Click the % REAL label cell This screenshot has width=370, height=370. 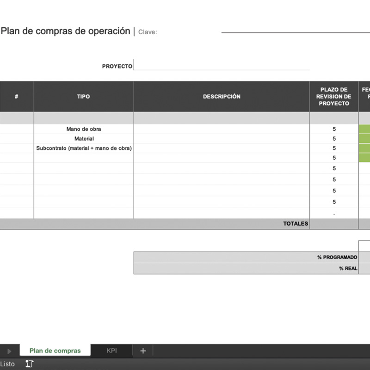tap(347, 269)
